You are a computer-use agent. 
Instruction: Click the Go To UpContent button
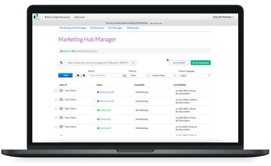click(201, 63)
